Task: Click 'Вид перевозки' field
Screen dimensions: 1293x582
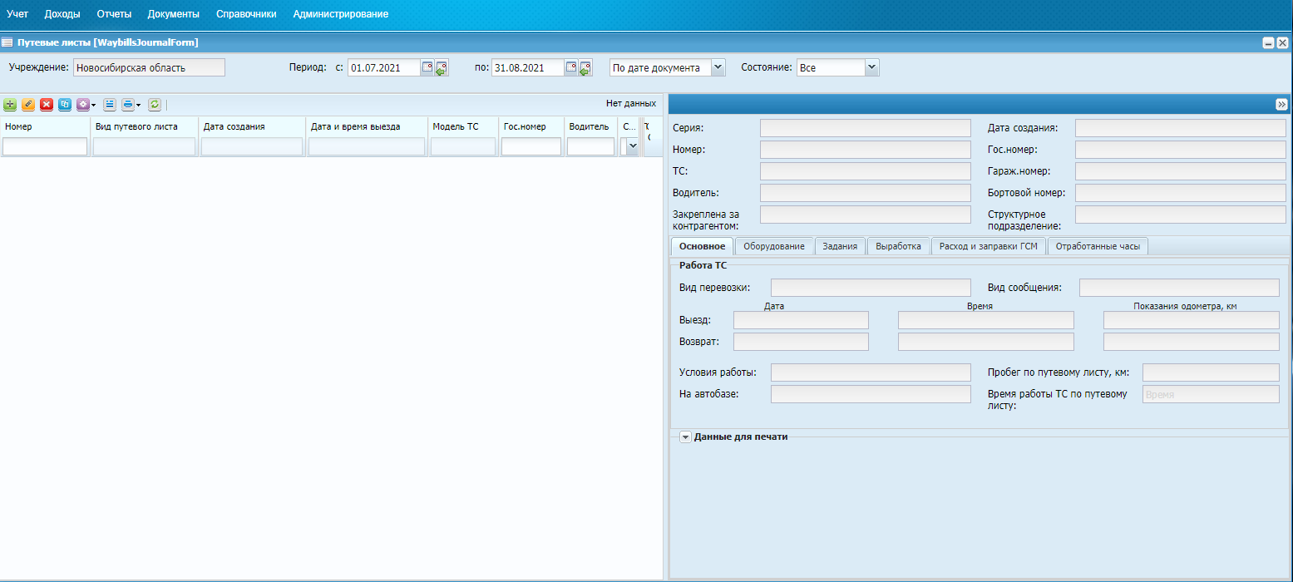Action: point(871,288)
